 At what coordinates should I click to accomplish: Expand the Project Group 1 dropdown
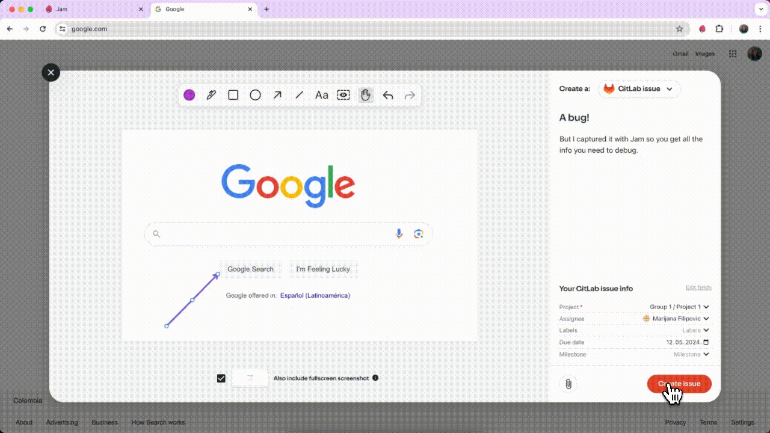coord(679,307)
